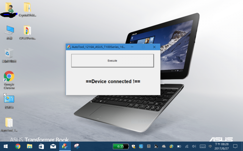Uncheck the selection checkbox on the Control Panel icon
This screenshot has width=243, height=151.
(x=5, y=95)
